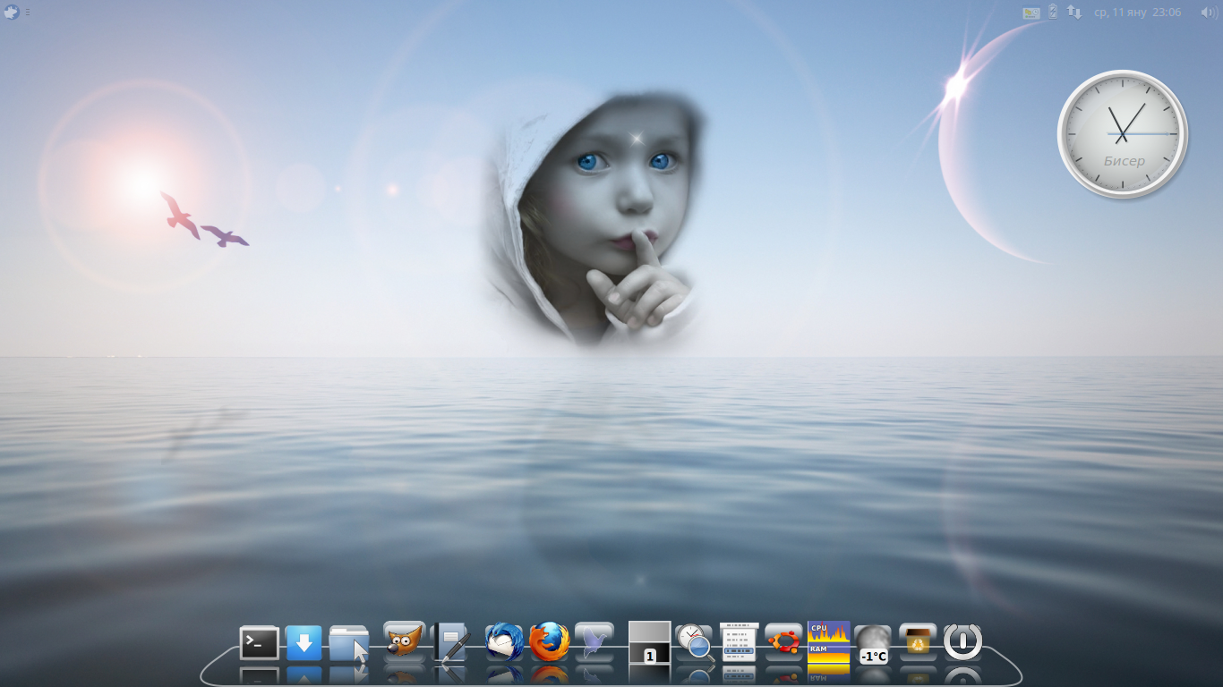This screenshot has width=1223, height=687.
Task: Click the power logout button in dock
Action: 963,642
